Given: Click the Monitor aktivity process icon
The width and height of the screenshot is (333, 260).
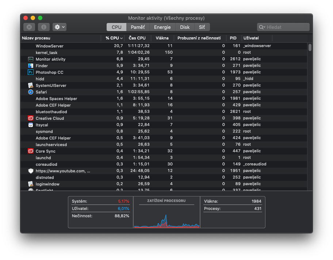Looking at the screenshot, I should [x=31, y=59].
